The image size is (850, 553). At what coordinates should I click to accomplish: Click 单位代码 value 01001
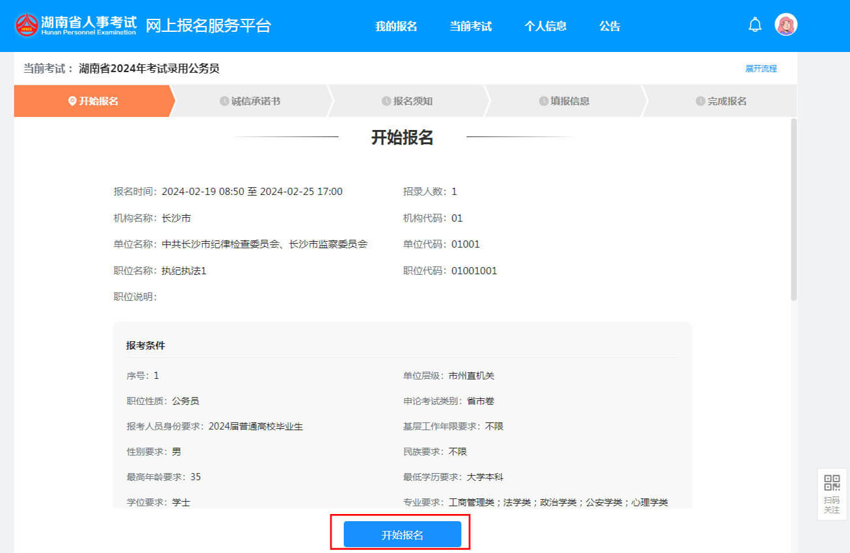(466, 244)
